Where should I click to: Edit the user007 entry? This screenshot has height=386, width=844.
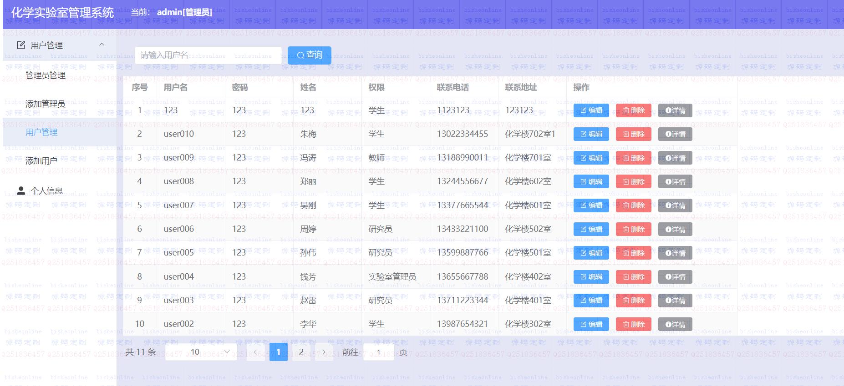pyautogui.click(x=591, y=206)
